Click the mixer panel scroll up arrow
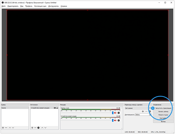Screen dimensions: 175x134 point(122,108)
